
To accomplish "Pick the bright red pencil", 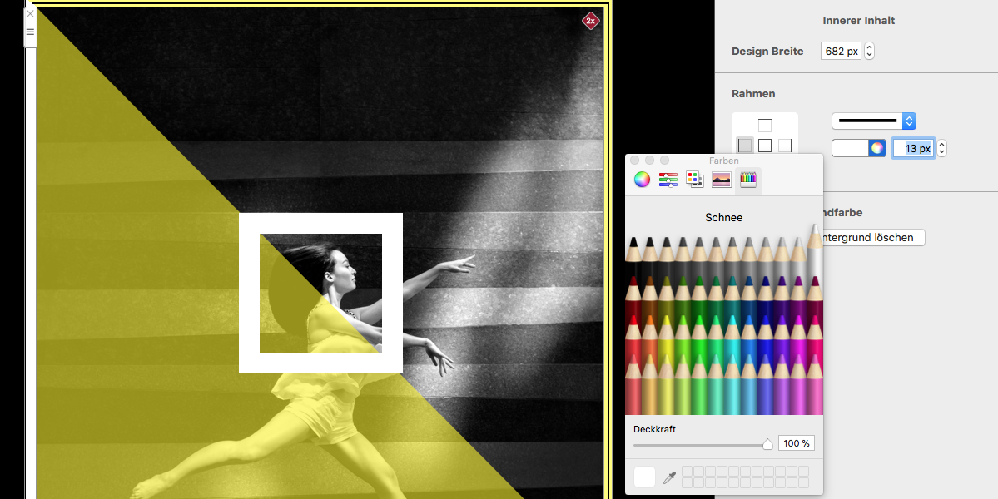I will [633, 337].
